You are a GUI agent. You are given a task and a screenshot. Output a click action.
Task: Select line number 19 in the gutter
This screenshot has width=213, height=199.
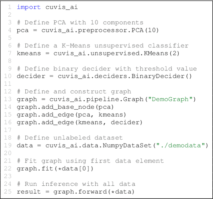[8, 146]
